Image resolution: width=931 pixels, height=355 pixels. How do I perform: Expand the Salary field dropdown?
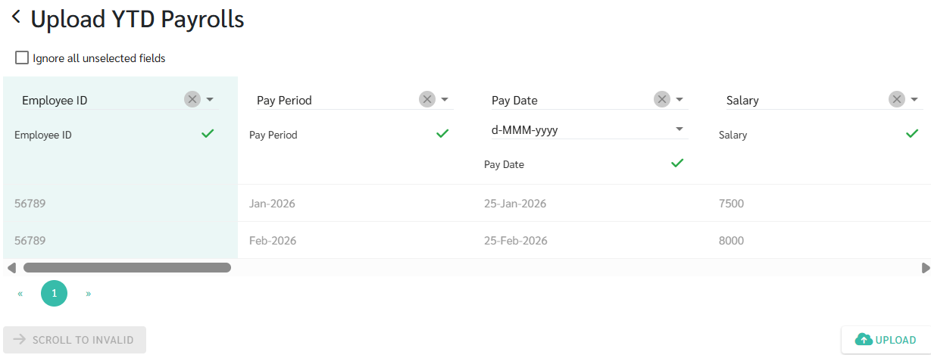point(914,99)
